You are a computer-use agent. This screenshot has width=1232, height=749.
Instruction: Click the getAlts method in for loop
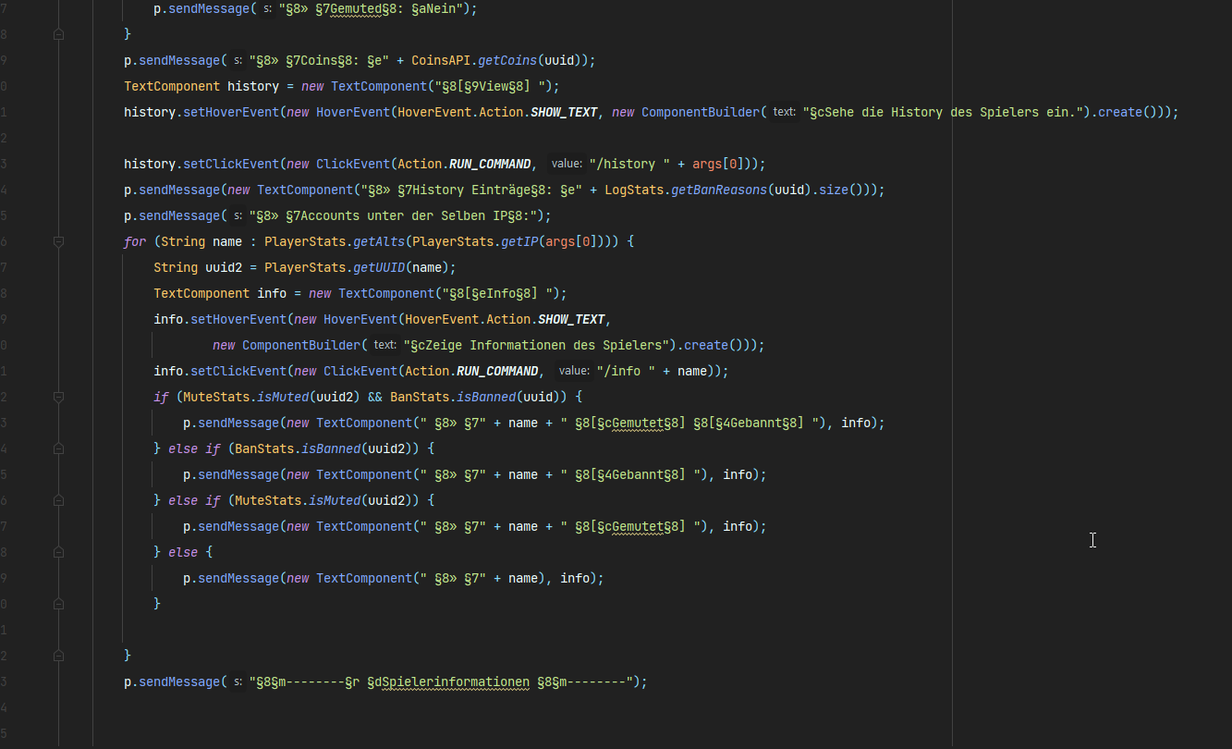point(378,241)
